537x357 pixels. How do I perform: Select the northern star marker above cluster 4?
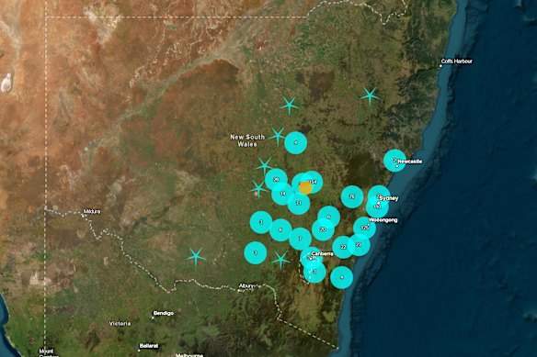pyautogui.click(x=290, y=106)
